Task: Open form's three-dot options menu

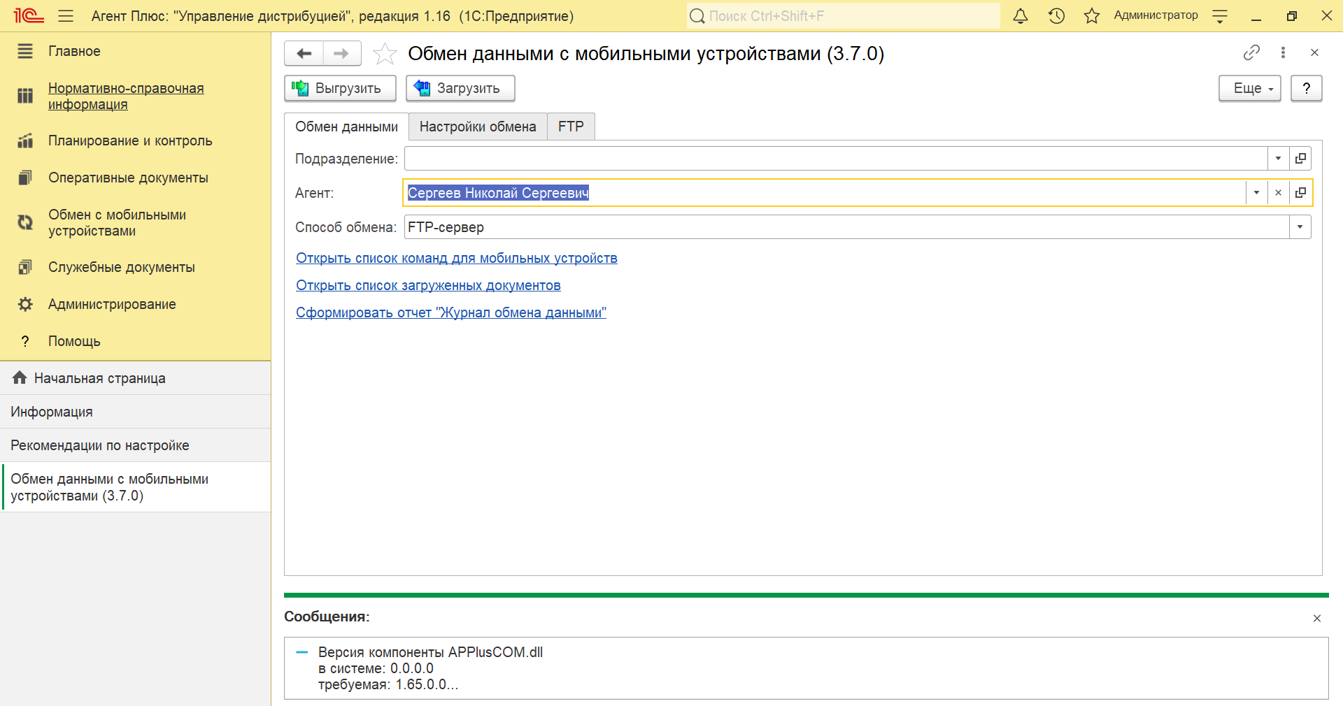Action: coord(1283,52)
